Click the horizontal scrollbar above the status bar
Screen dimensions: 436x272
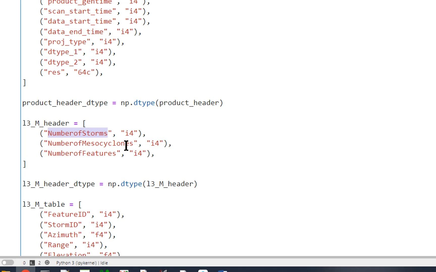218,257
